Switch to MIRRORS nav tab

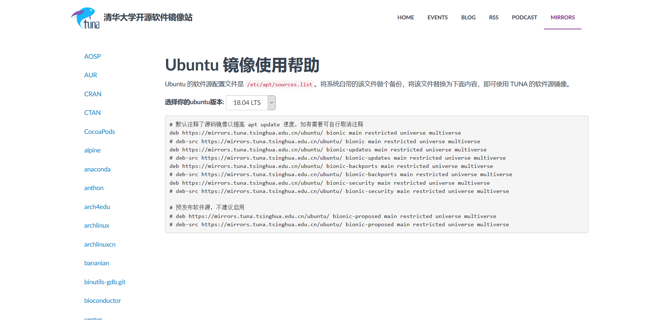coord(563,17)
